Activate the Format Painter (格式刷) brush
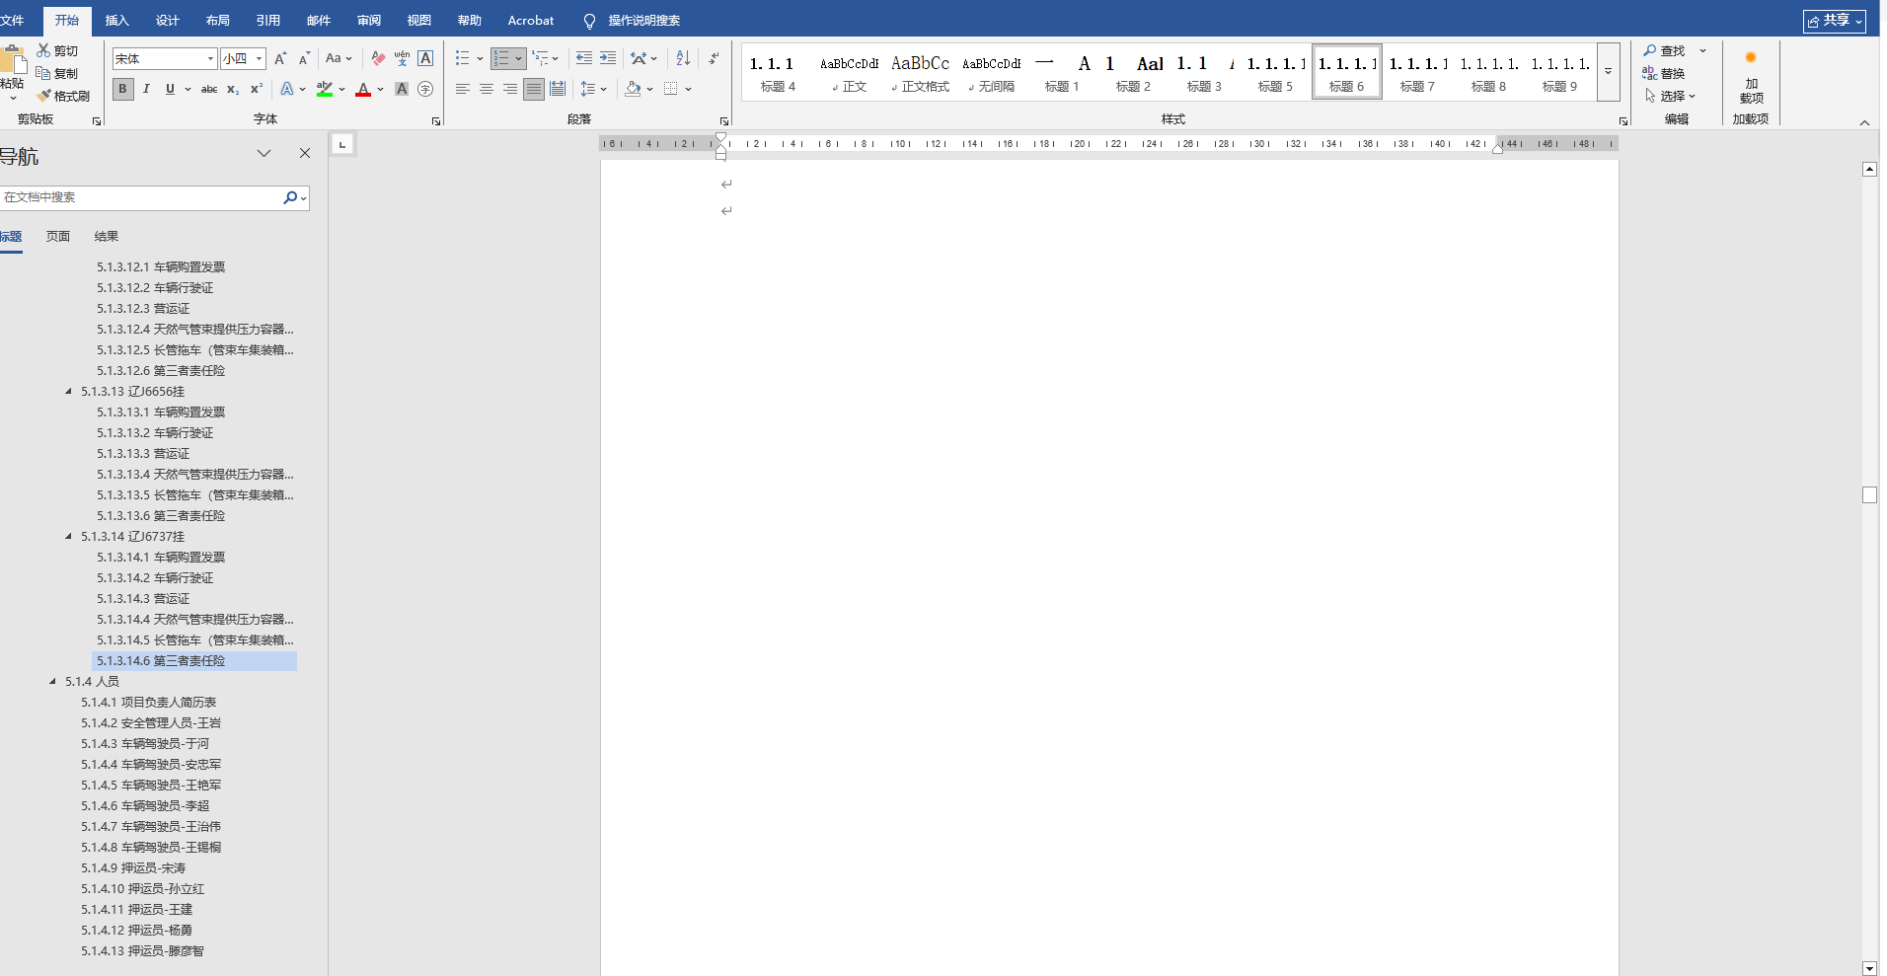 click(43, 96)
